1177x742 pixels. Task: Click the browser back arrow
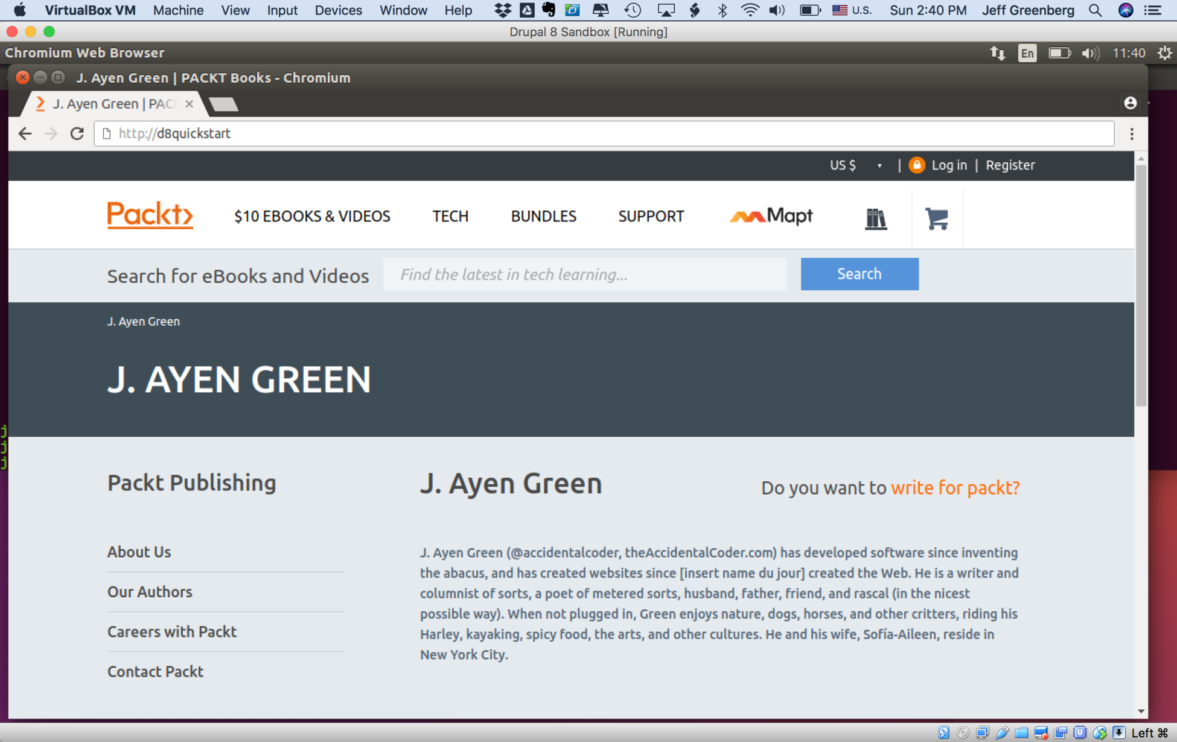click(25, 133)
